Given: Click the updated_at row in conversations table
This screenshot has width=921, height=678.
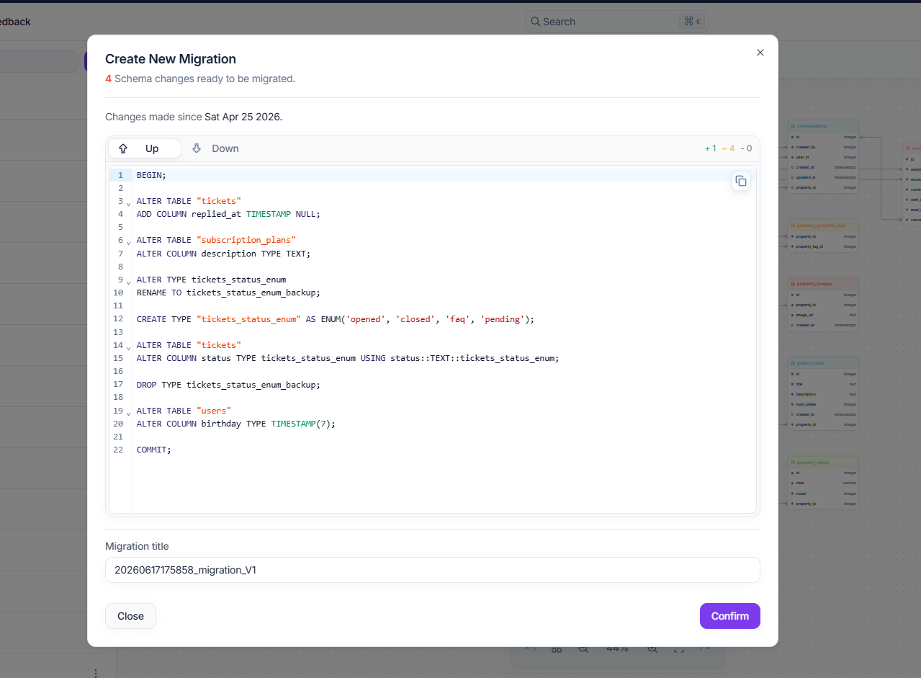Looking at the screenshot, I should tap(824, 177).
